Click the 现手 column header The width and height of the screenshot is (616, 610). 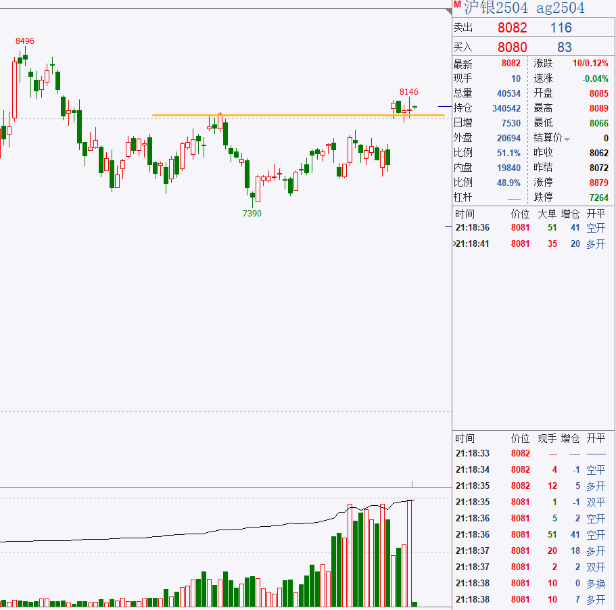546,438
